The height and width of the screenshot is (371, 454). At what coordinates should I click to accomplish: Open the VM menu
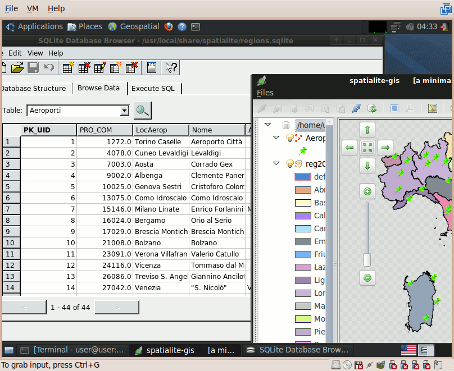(x=33, y=8)
